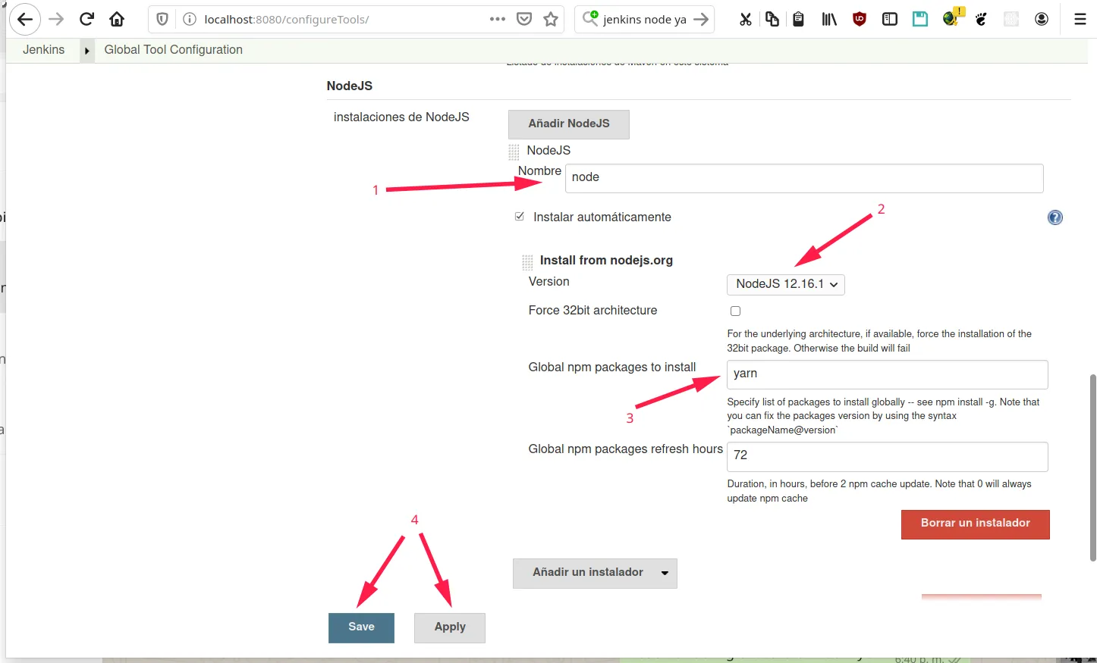Click the page vertical scrollbar
1097x663 pixels.
point(1092,468)
